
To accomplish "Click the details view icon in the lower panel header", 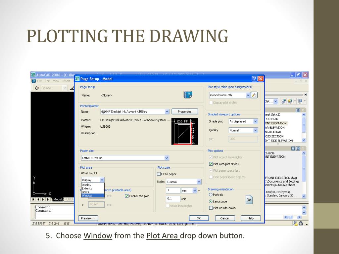I will pos(293,148).
